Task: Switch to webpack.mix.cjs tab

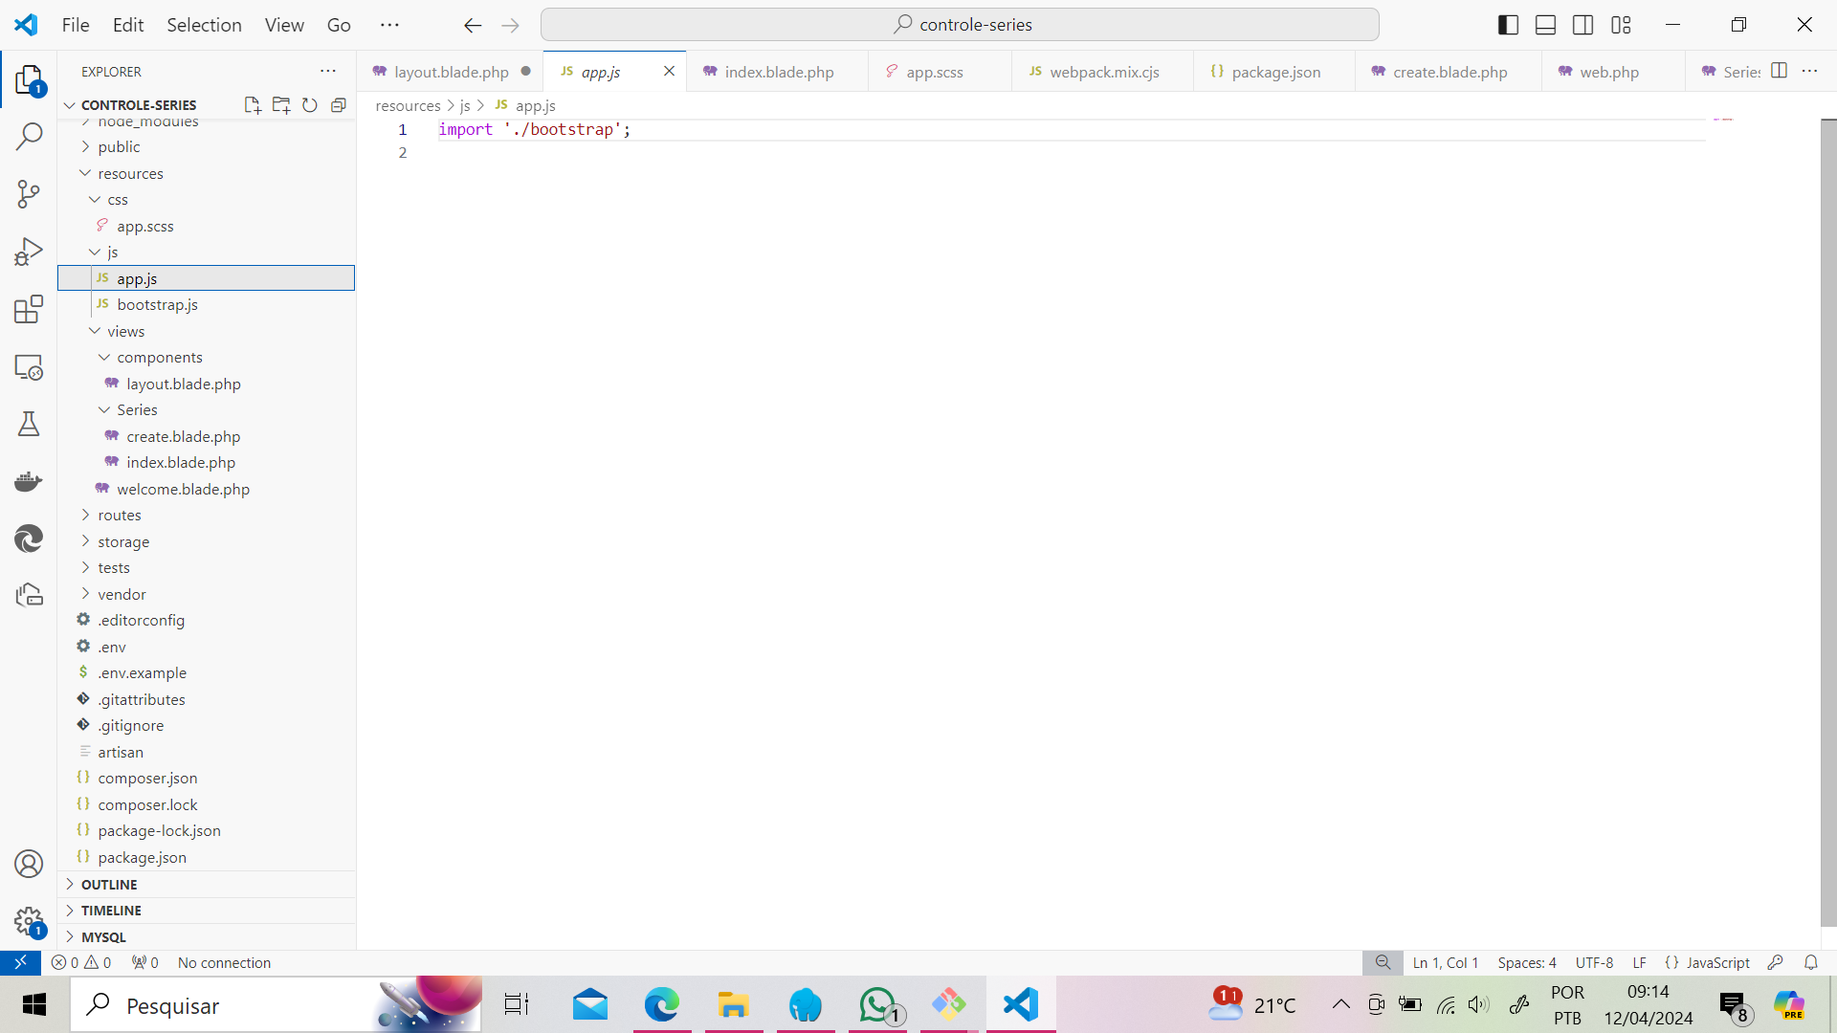Action: tap(1103, 72)
